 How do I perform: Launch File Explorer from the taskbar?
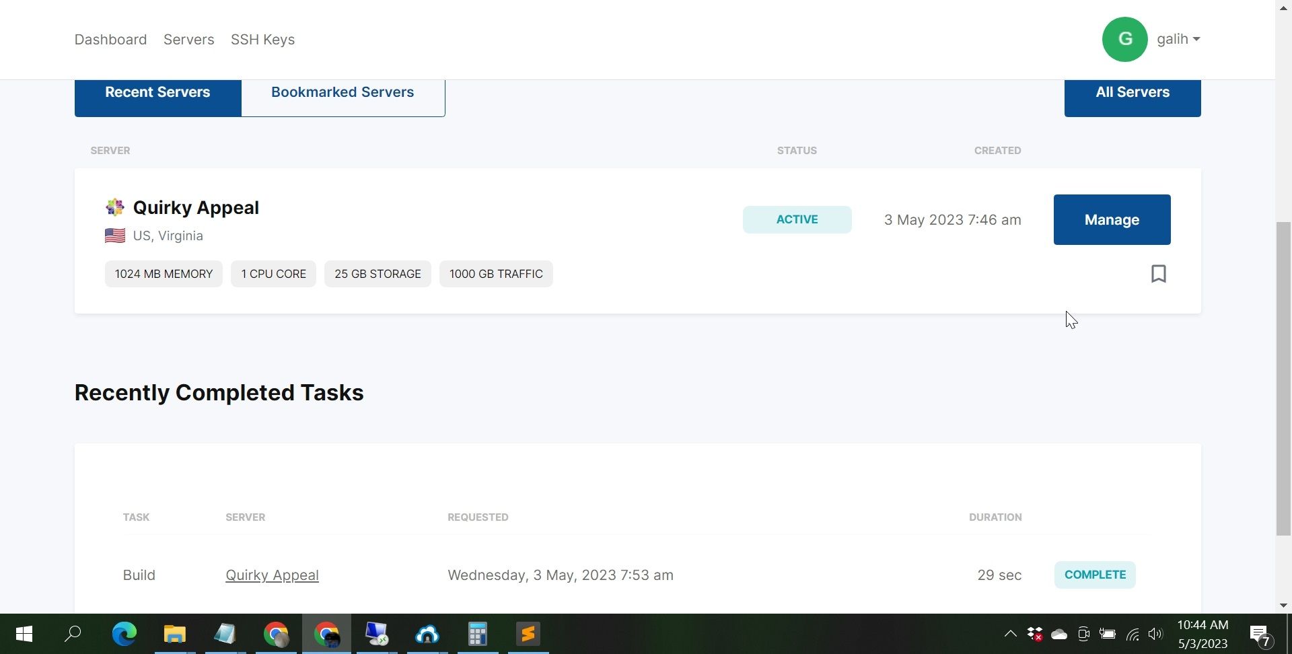(x=175, y=634)
